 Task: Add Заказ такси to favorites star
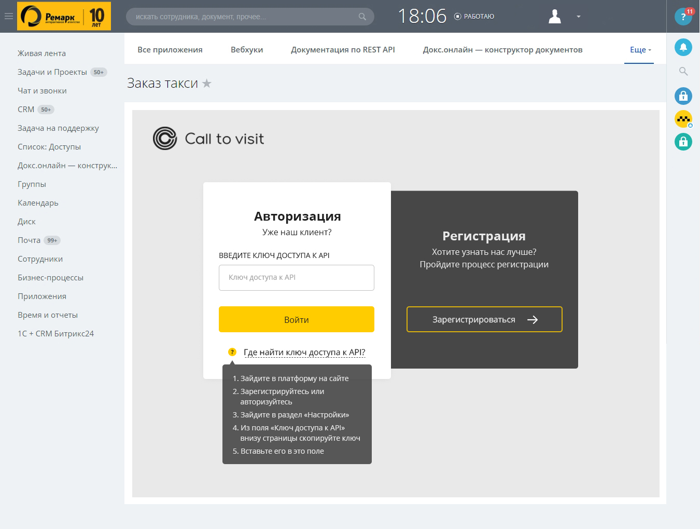(x=207, y=83)
